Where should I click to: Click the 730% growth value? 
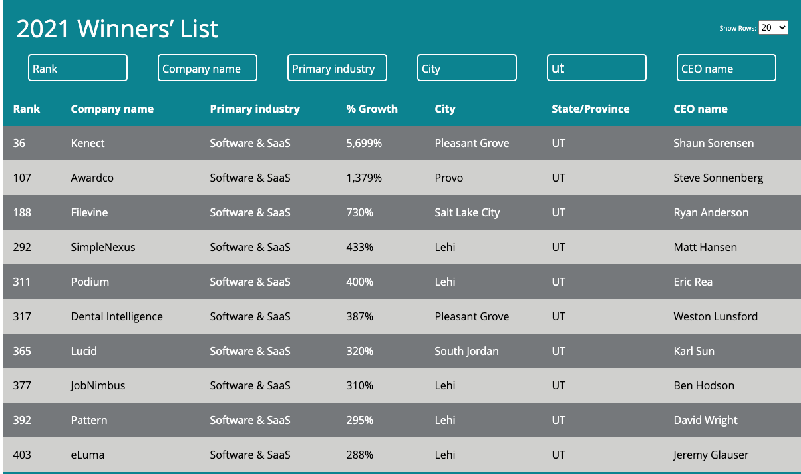coord(360,212)
